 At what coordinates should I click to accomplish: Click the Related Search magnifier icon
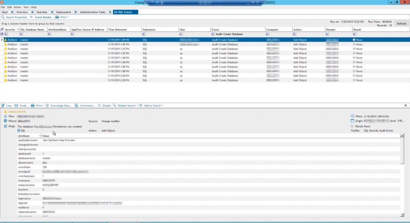115,106
